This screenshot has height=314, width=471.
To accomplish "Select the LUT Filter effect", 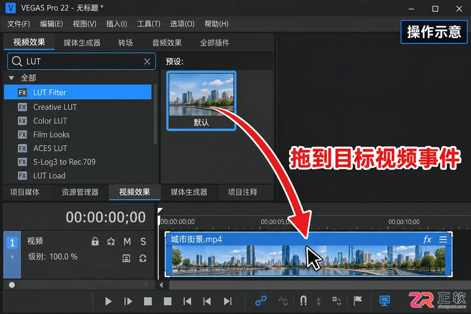I will click(78, 92).
